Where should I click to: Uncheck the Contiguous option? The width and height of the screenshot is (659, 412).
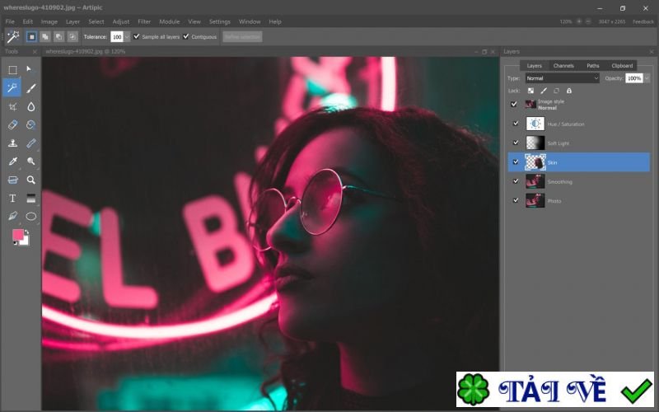coord(186,36)
